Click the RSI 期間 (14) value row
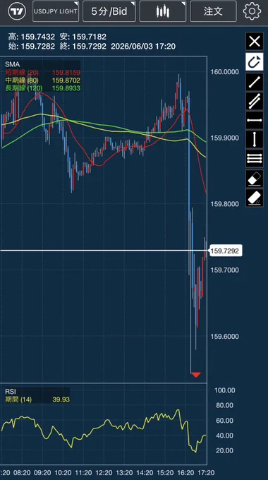The height and width of the screenshot is (480, 268). (37, 400)
